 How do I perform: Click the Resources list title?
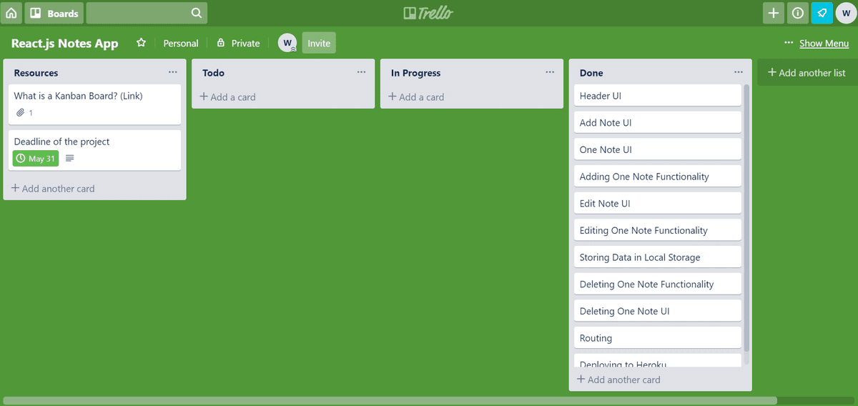(36, 73)
